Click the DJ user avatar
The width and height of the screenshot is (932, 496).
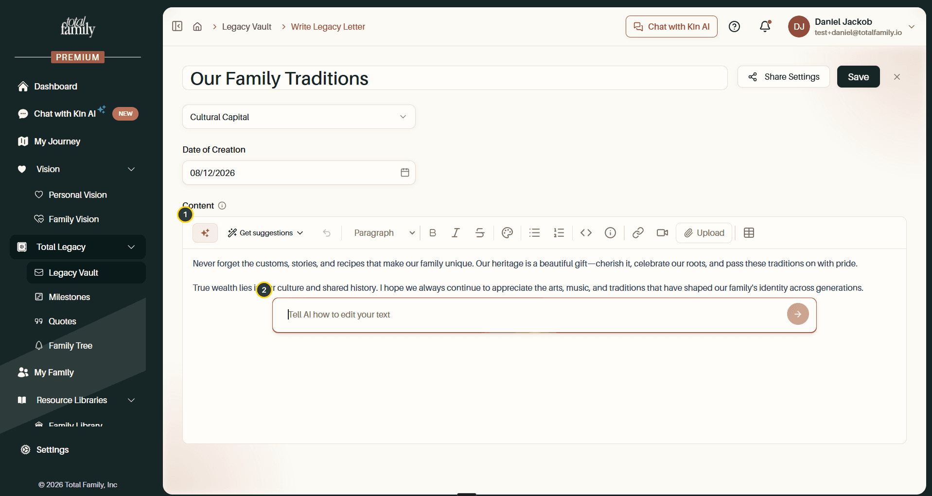pyautogui.click(x=799, y=27)
